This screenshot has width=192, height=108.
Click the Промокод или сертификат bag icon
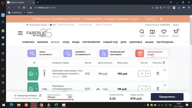104,53
